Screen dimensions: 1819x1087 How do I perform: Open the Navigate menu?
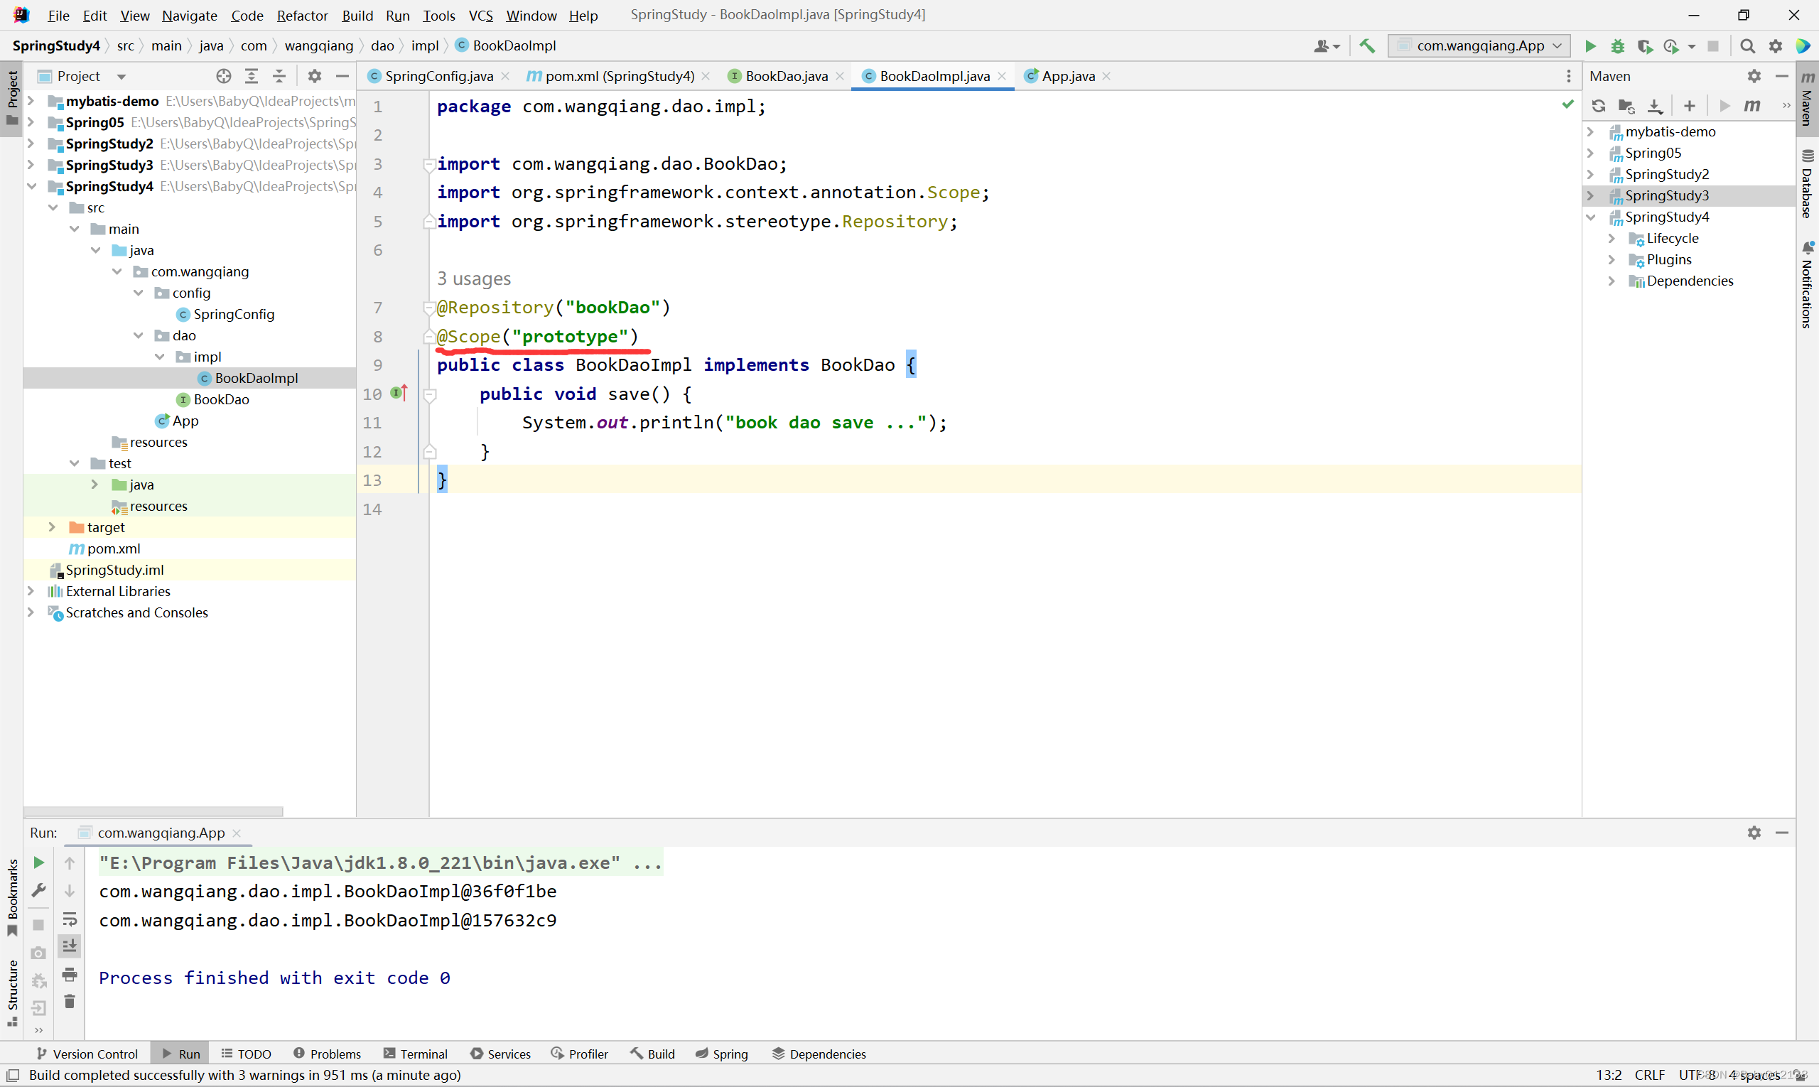(189, 16)
